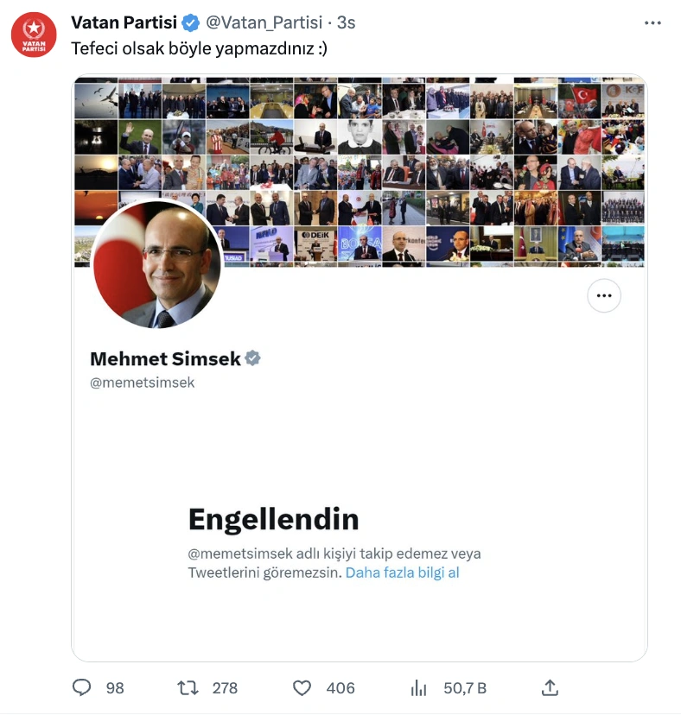The image size is (681, 715).
Task: Click the Vatan Partisi display name
Action: pyautogui.click(x=124, y=22)
